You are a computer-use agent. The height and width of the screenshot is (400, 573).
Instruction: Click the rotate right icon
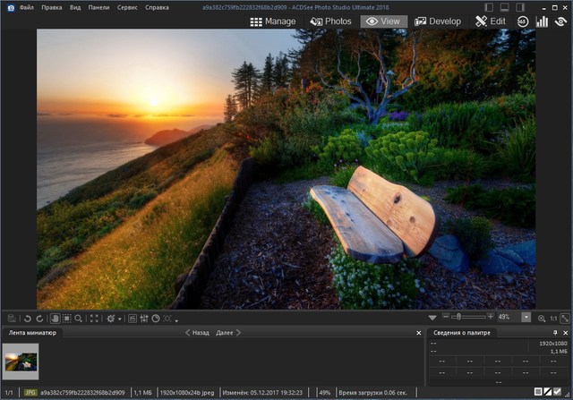click(39, 318)
